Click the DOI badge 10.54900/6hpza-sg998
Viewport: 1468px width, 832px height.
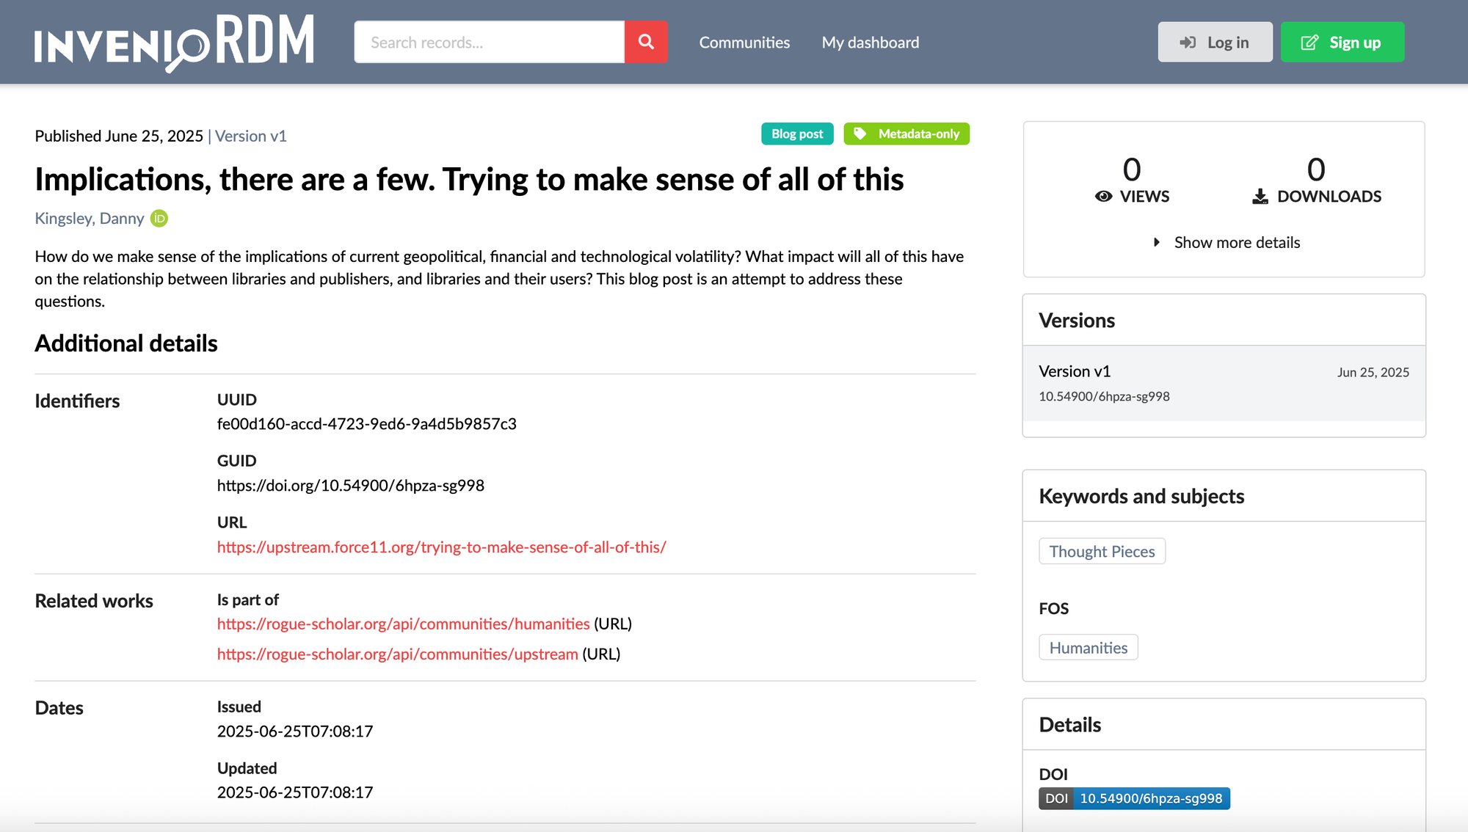coord(1134,798)
